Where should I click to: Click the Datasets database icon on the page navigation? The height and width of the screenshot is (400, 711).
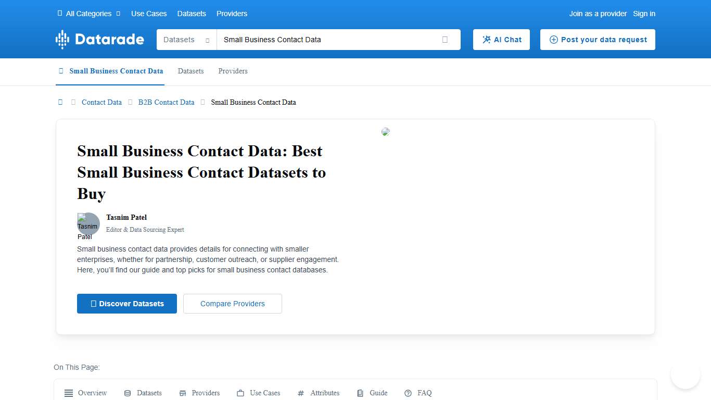128,393
